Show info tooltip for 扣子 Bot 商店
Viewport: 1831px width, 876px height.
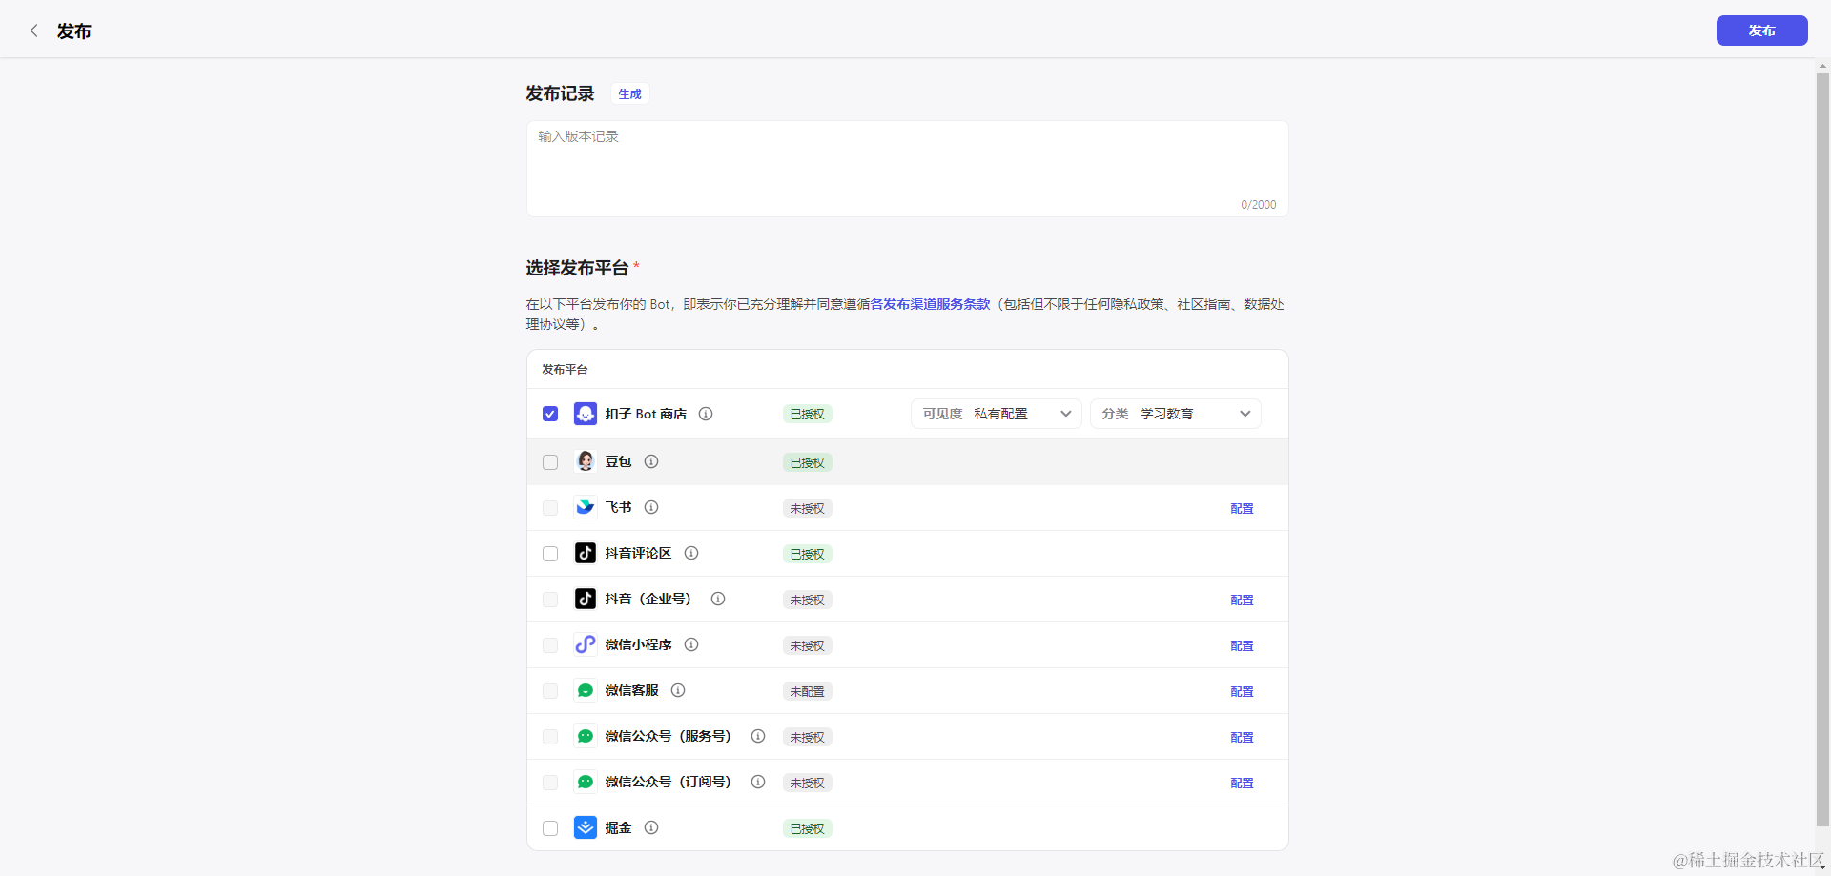[706, 414]
